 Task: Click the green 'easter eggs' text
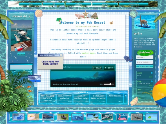pos(88,53)
